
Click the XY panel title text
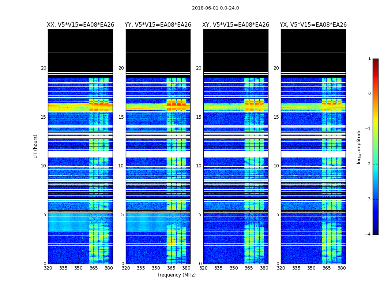click(x=236, y=25)
